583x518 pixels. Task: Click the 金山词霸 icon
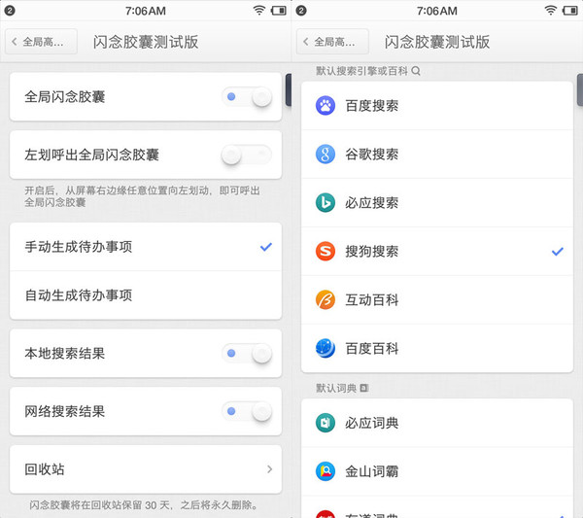click(x=326, y=471)
